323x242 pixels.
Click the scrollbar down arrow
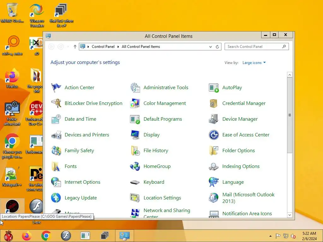point(290,215)
